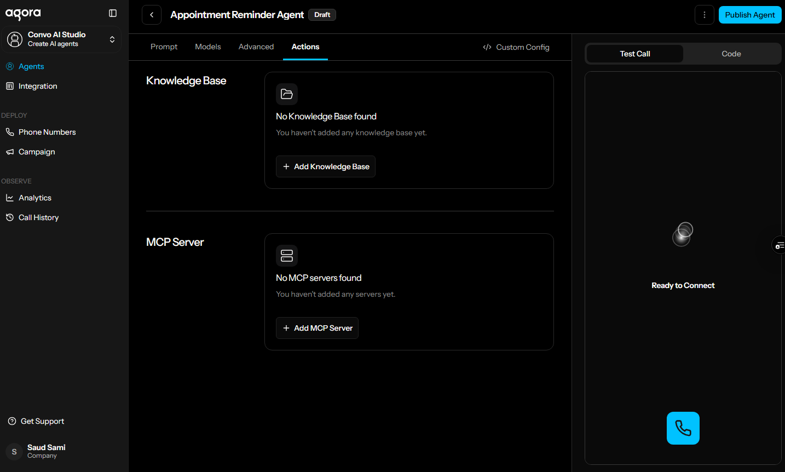Click Add MCP Server button

coord(318,328)
